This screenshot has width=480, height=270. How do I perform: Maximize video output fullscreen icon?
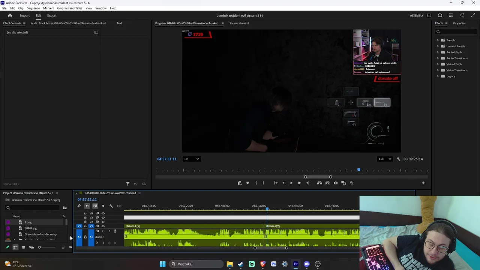point(473,15)
